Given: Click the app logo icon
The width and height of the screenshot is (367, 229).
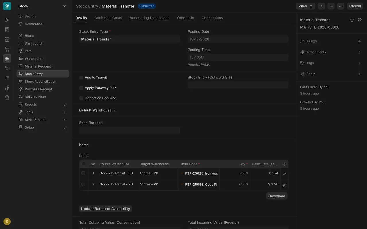Looking at the screenshot, I should [x=7, y=6].
